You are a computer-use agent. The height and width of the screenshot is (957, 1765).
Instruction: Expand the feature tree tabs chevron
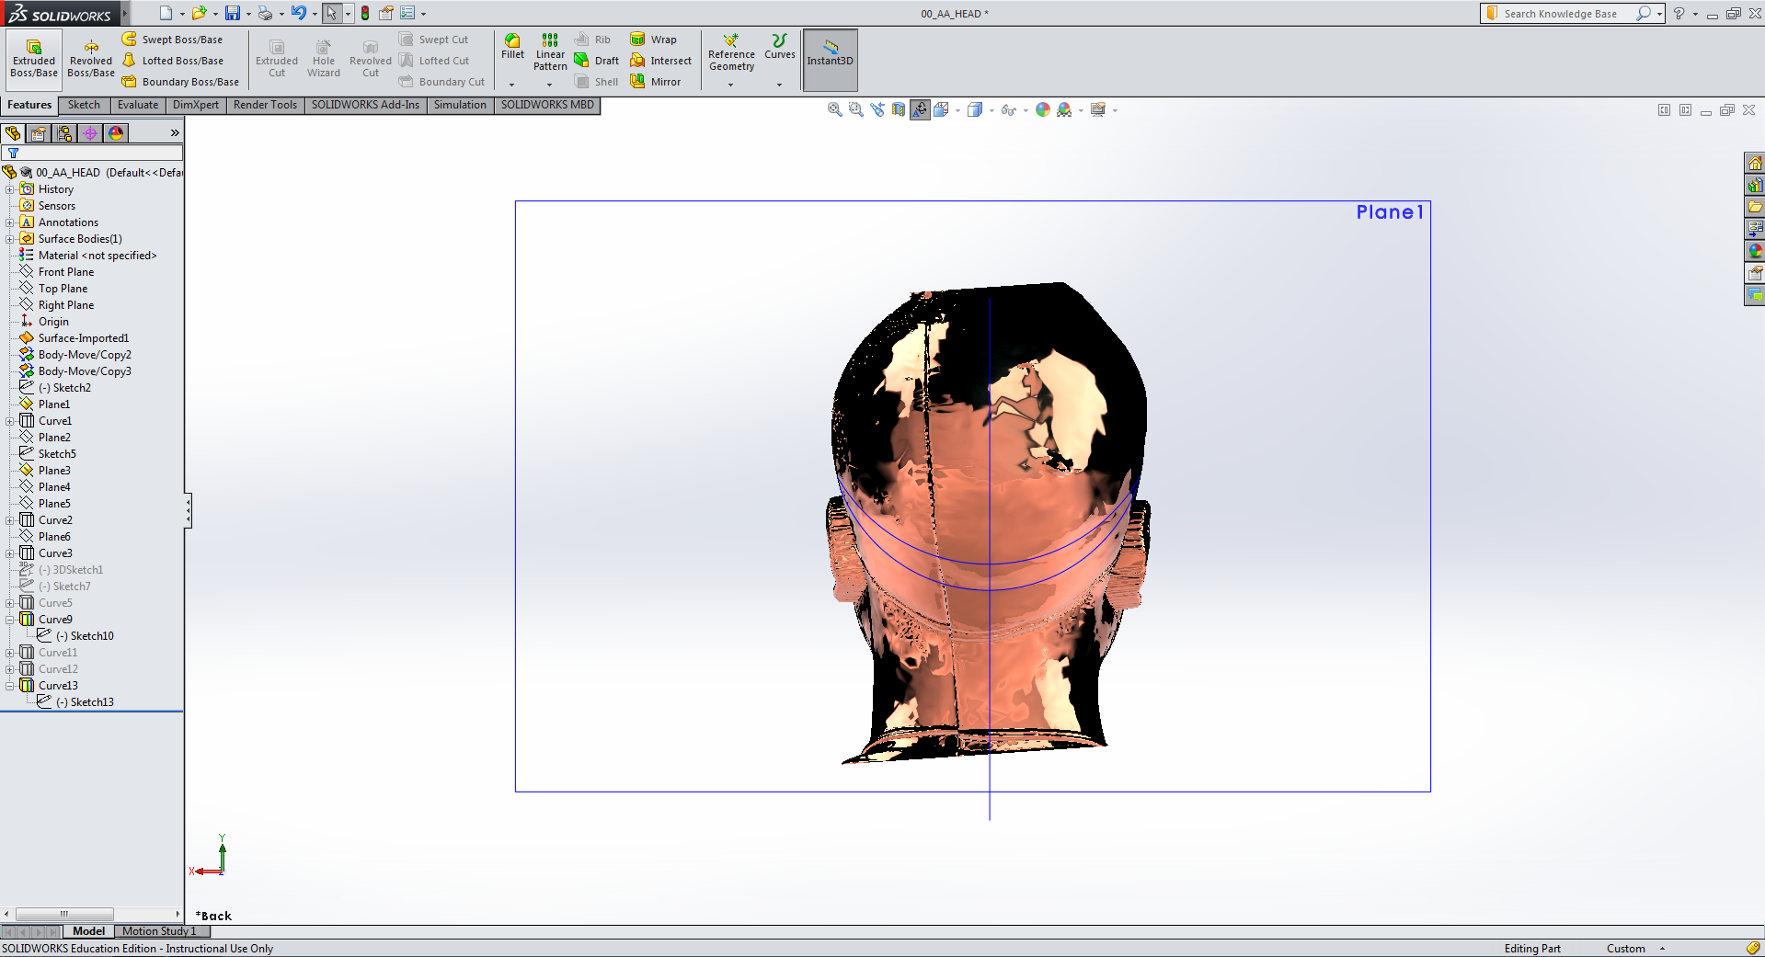(175, 133)
